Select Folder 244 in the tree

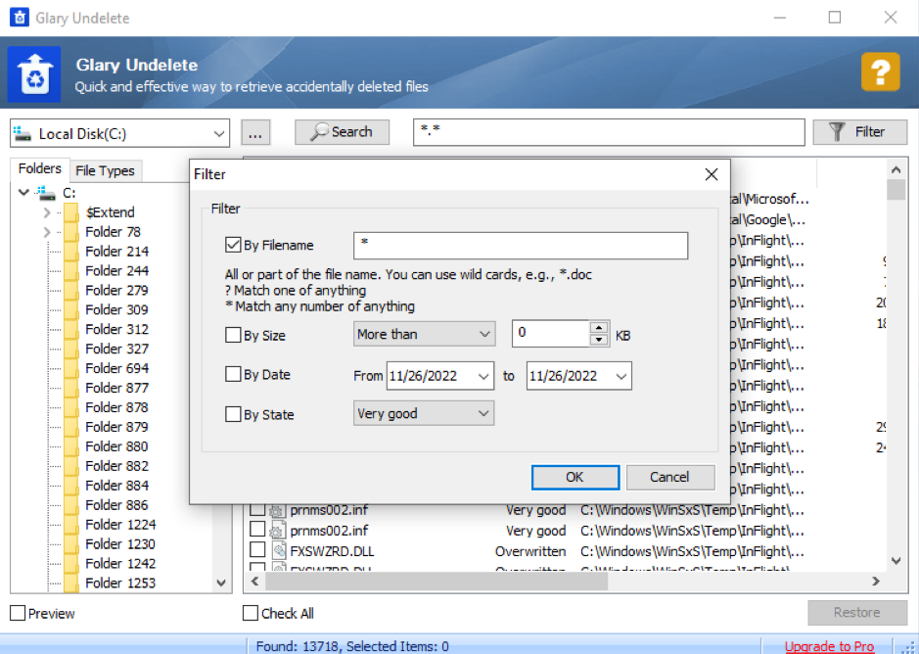pos(117,270)
